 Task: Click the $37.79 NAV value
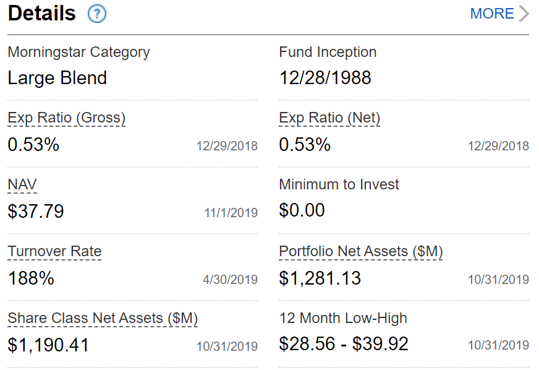[36, 212]
